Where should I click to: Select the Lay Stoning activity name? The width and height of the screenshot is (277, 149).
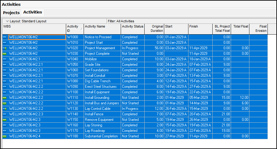[x=93, y=125]
